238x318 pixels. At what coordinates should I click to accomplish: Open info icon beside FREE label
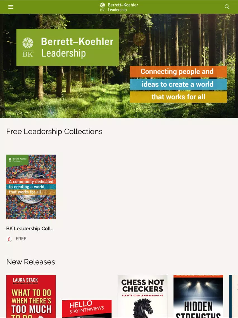(9, 239)
